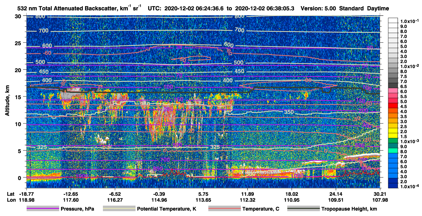Click the longitude value '116.27'
The width and height of the screenshot is (422, 216).
(115, 200)
